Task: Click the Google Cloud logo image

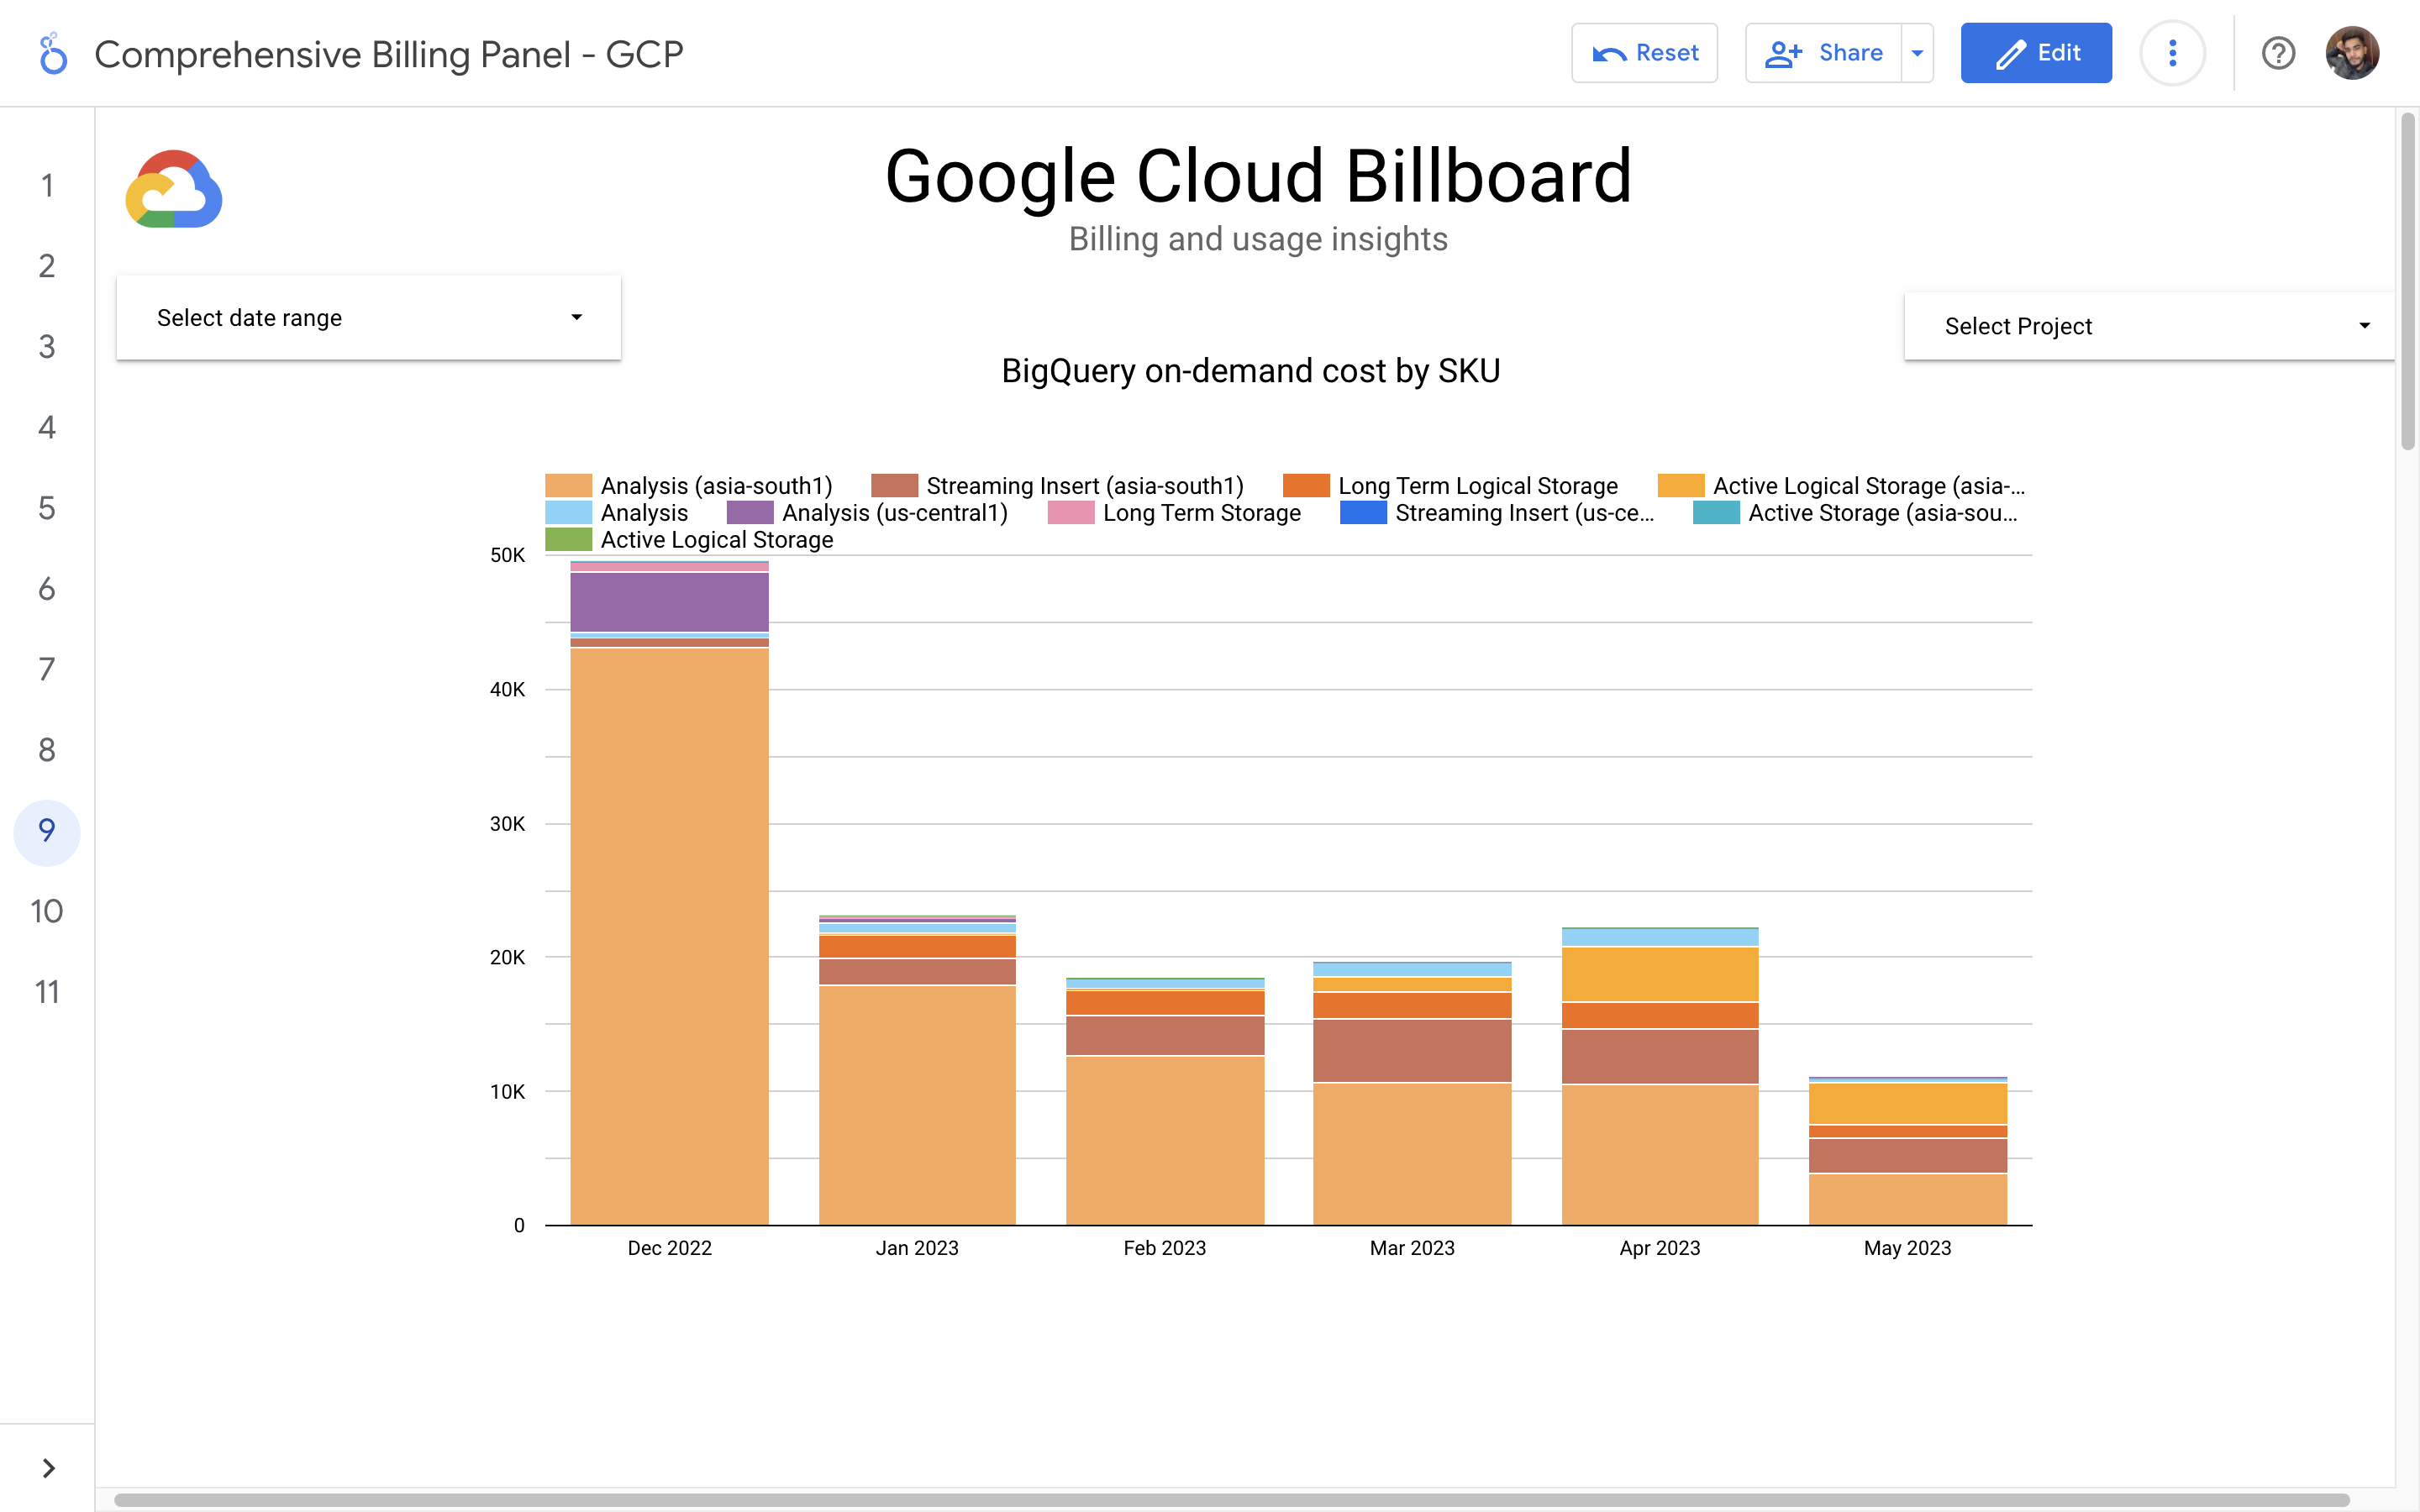Action: [174, 190]
